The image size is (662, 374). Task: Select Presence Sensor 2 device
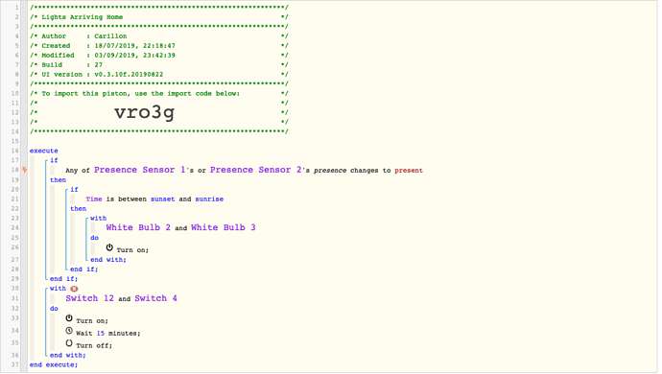click(256, 170)
